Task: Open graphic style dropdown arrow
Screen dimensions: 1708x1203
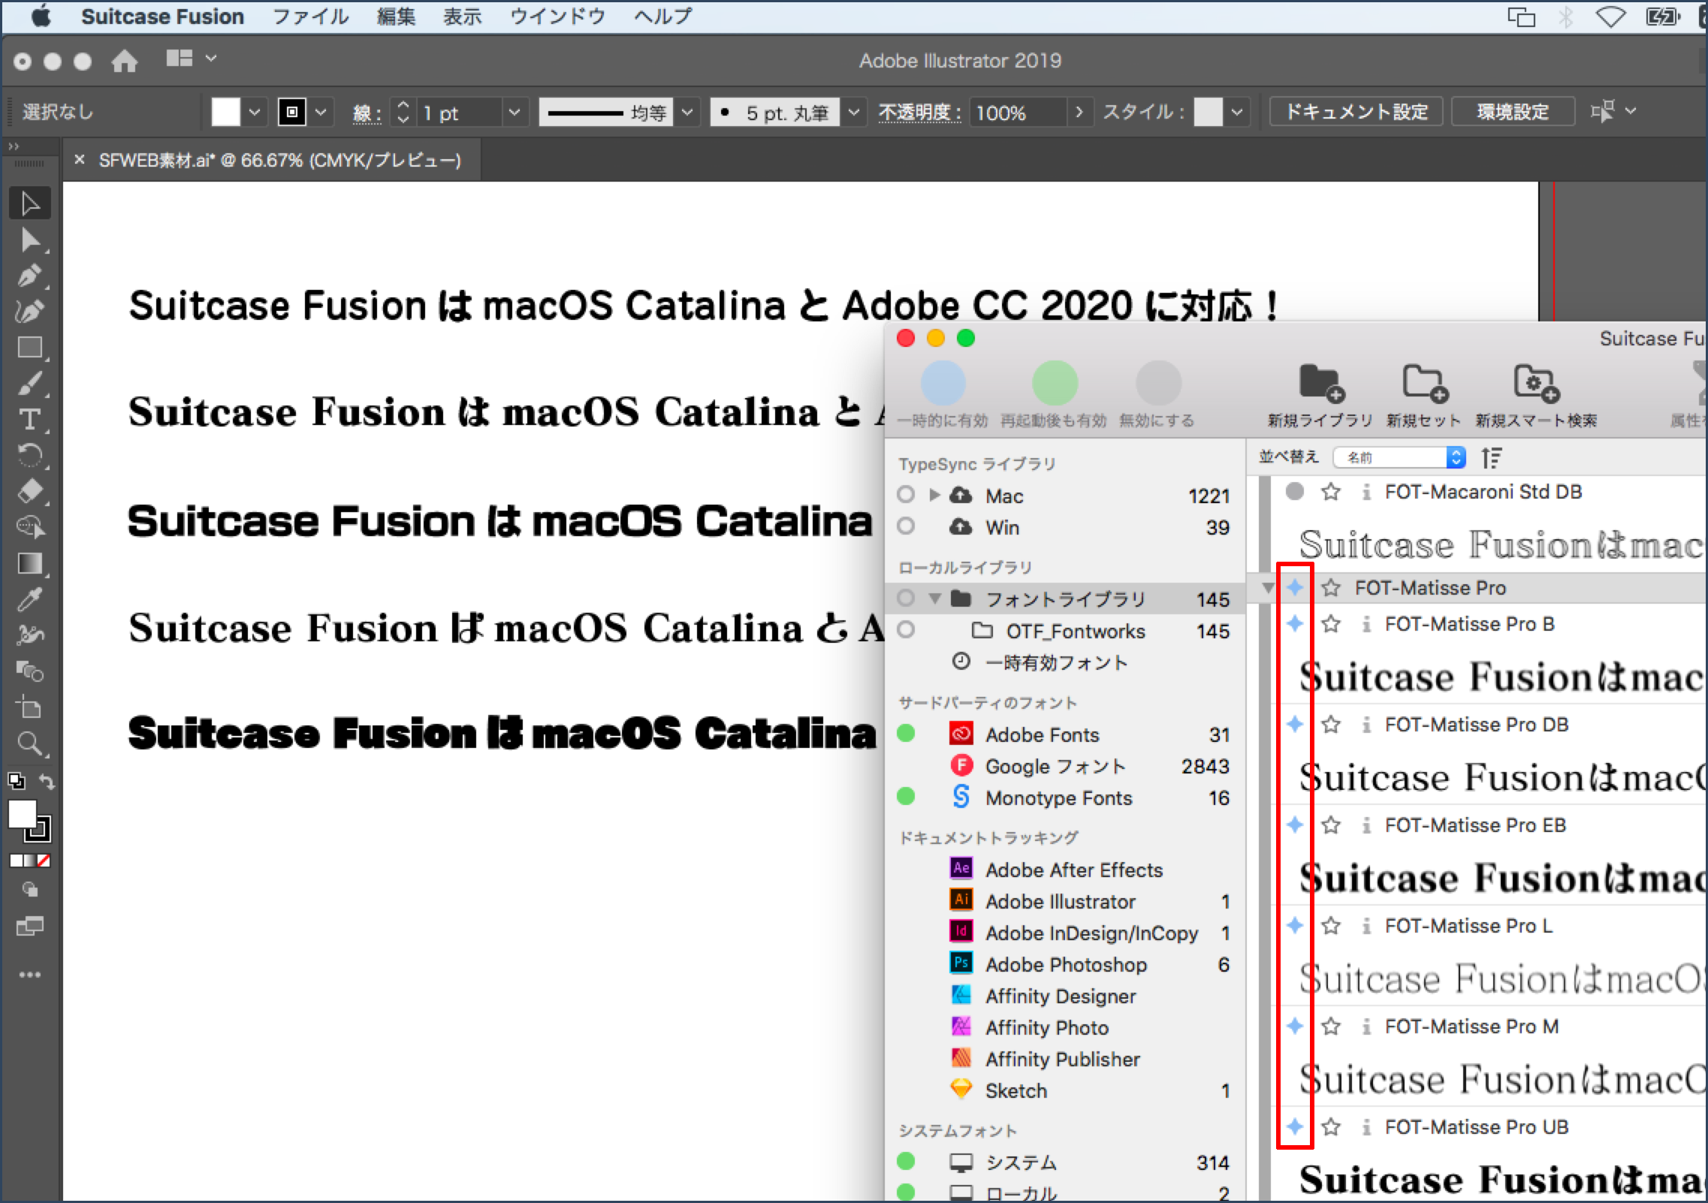Action: [1237, 113]
